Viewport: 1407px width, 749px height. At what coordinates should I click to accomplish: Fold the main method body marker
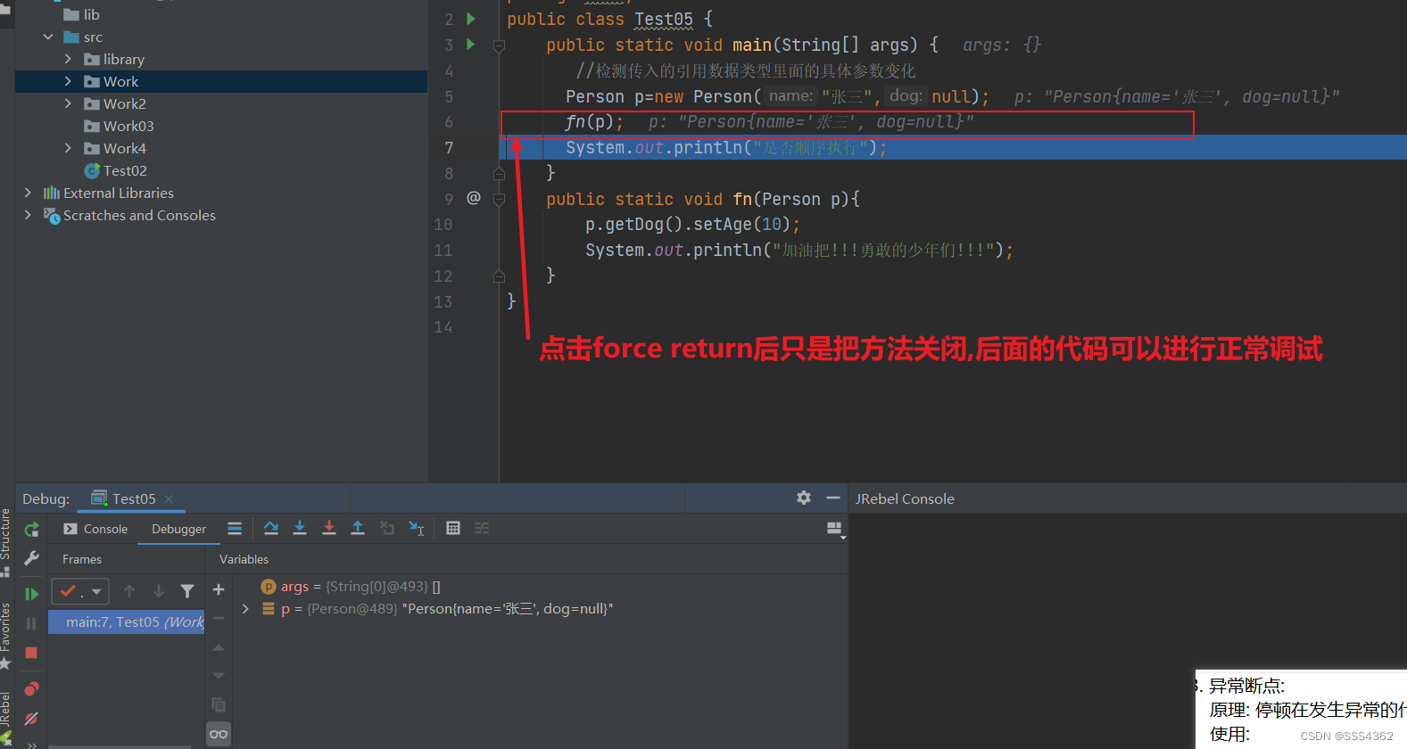coord(500,45)
